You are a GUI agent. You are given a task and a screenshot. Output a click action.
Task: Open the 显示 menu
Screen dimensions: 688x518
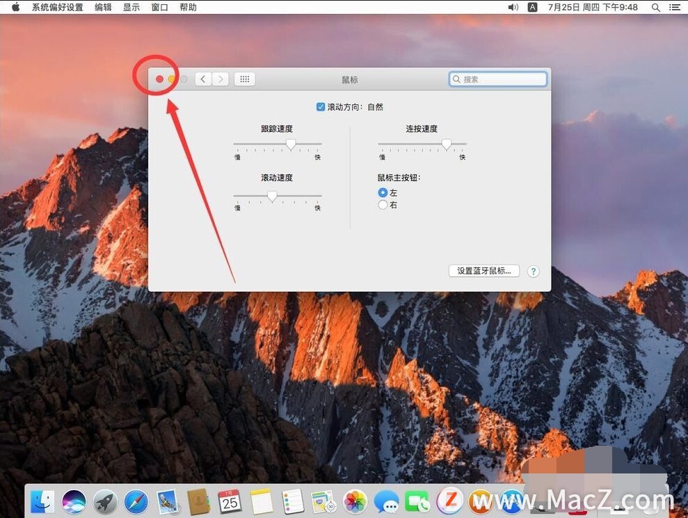pos(131,7)
